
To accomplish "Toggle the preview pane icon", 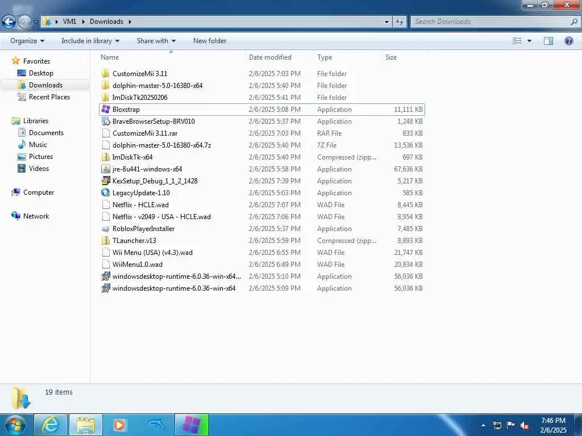I will point(548,41).
